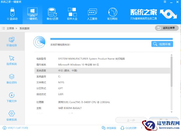
Task: Click the detection progress bar
Action: pyautogui.click(x=111, y=39)
